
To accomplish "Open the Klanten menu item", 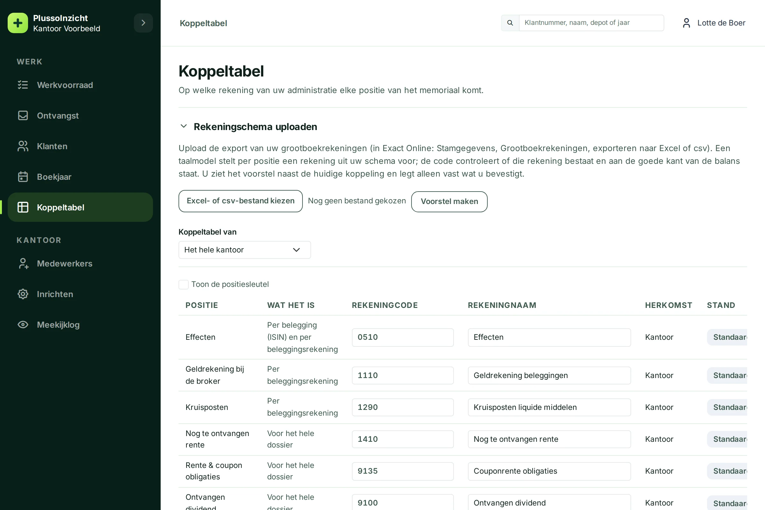I will point(80,146).
